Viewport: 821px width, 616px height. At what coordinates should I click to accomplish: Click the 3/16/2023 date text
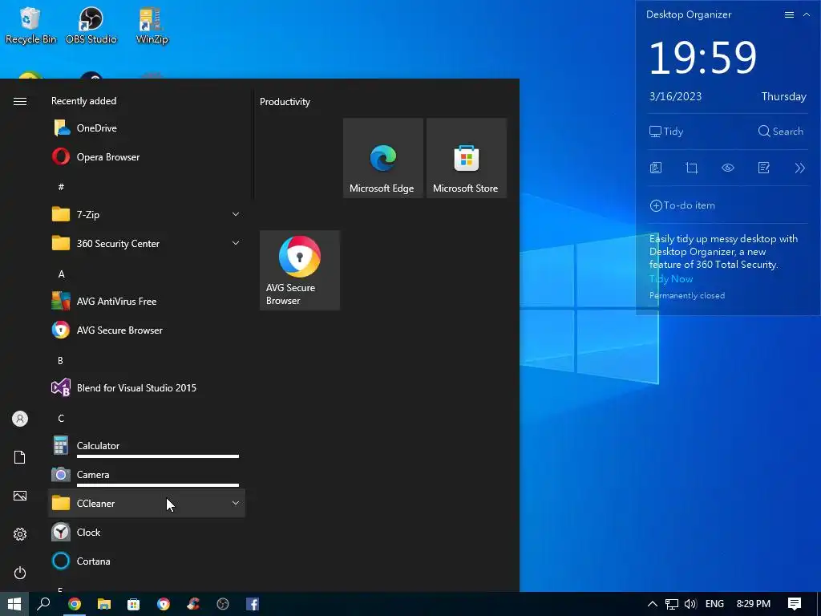tap(675, 96)
